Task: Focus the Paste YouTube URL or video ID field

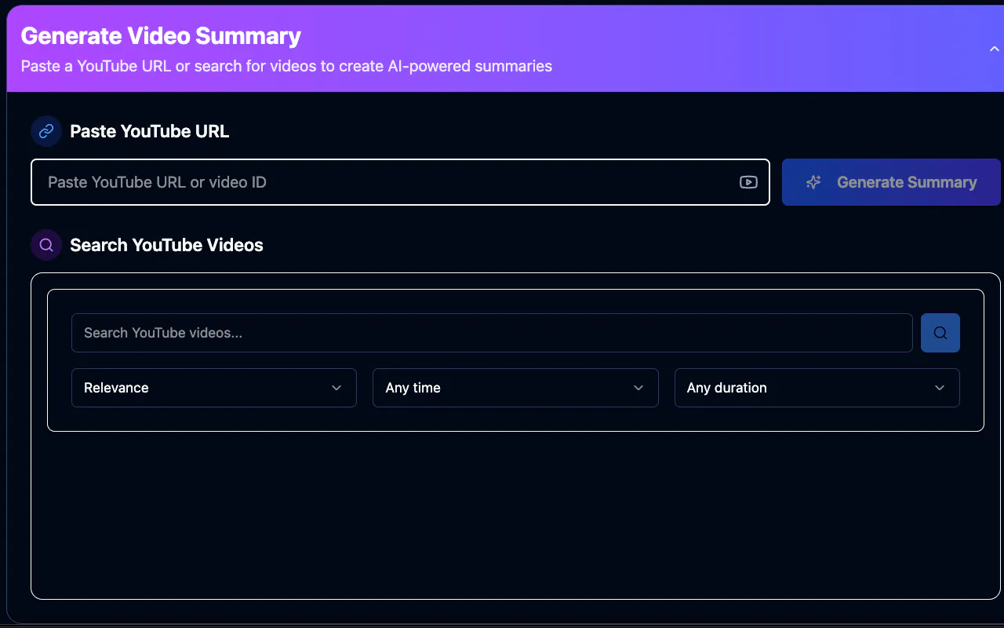Action: point(400,182)
